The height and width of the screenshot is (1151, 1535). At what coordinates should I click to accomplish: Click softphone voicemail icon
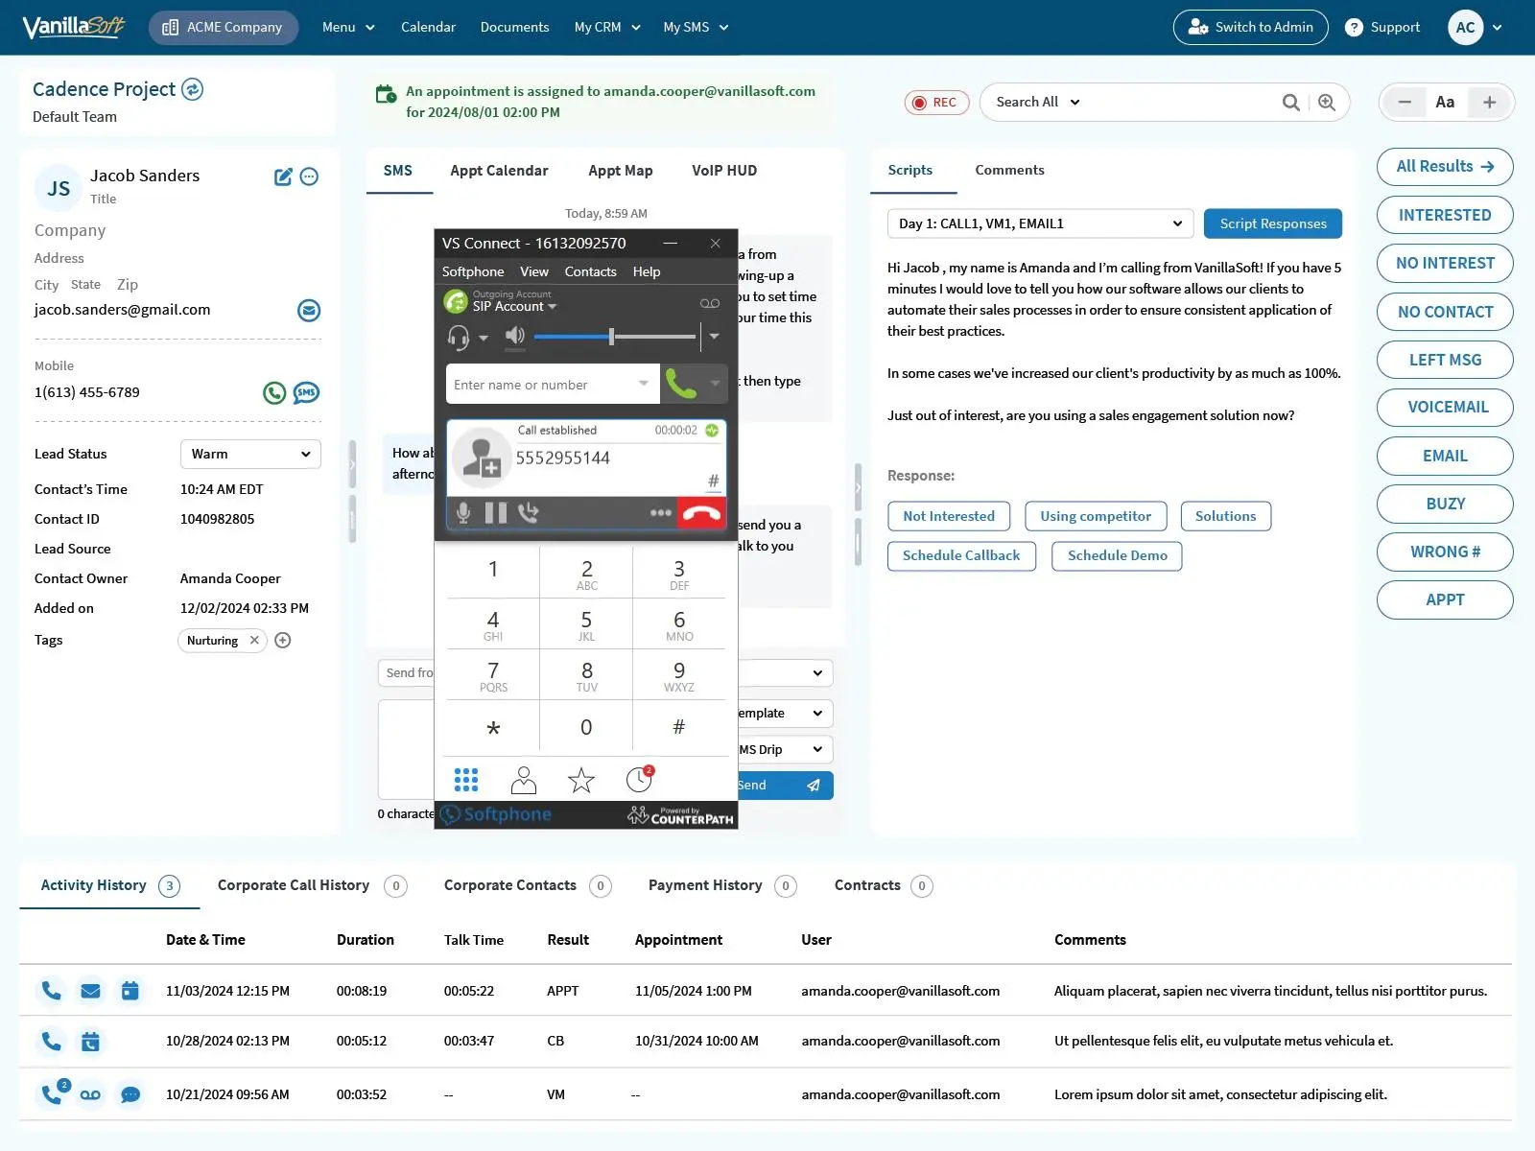710,304
